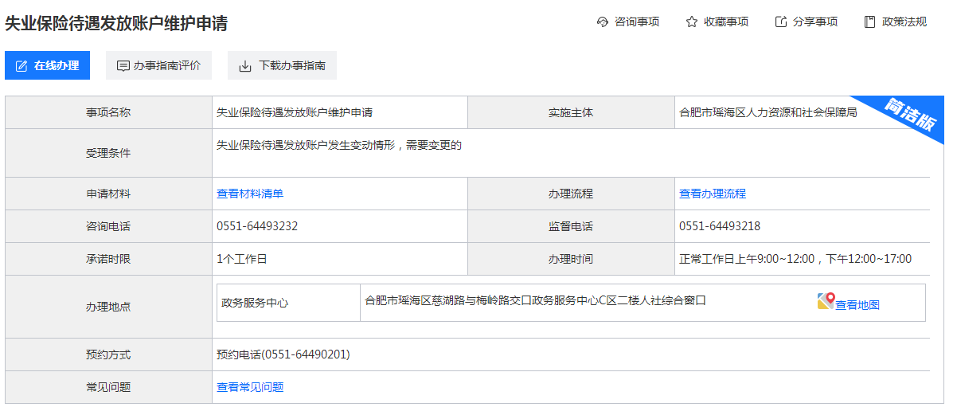Select the 政策法规 text label

pyautogui.click(x=904, y=22)
